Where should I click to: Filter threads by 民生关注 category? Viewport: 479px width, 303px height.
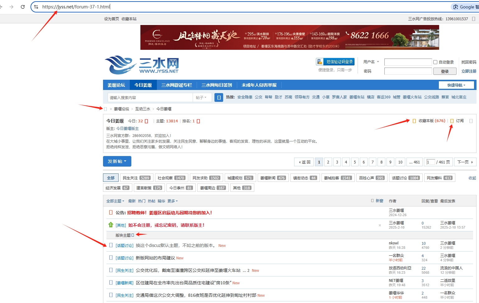[137, 178]
